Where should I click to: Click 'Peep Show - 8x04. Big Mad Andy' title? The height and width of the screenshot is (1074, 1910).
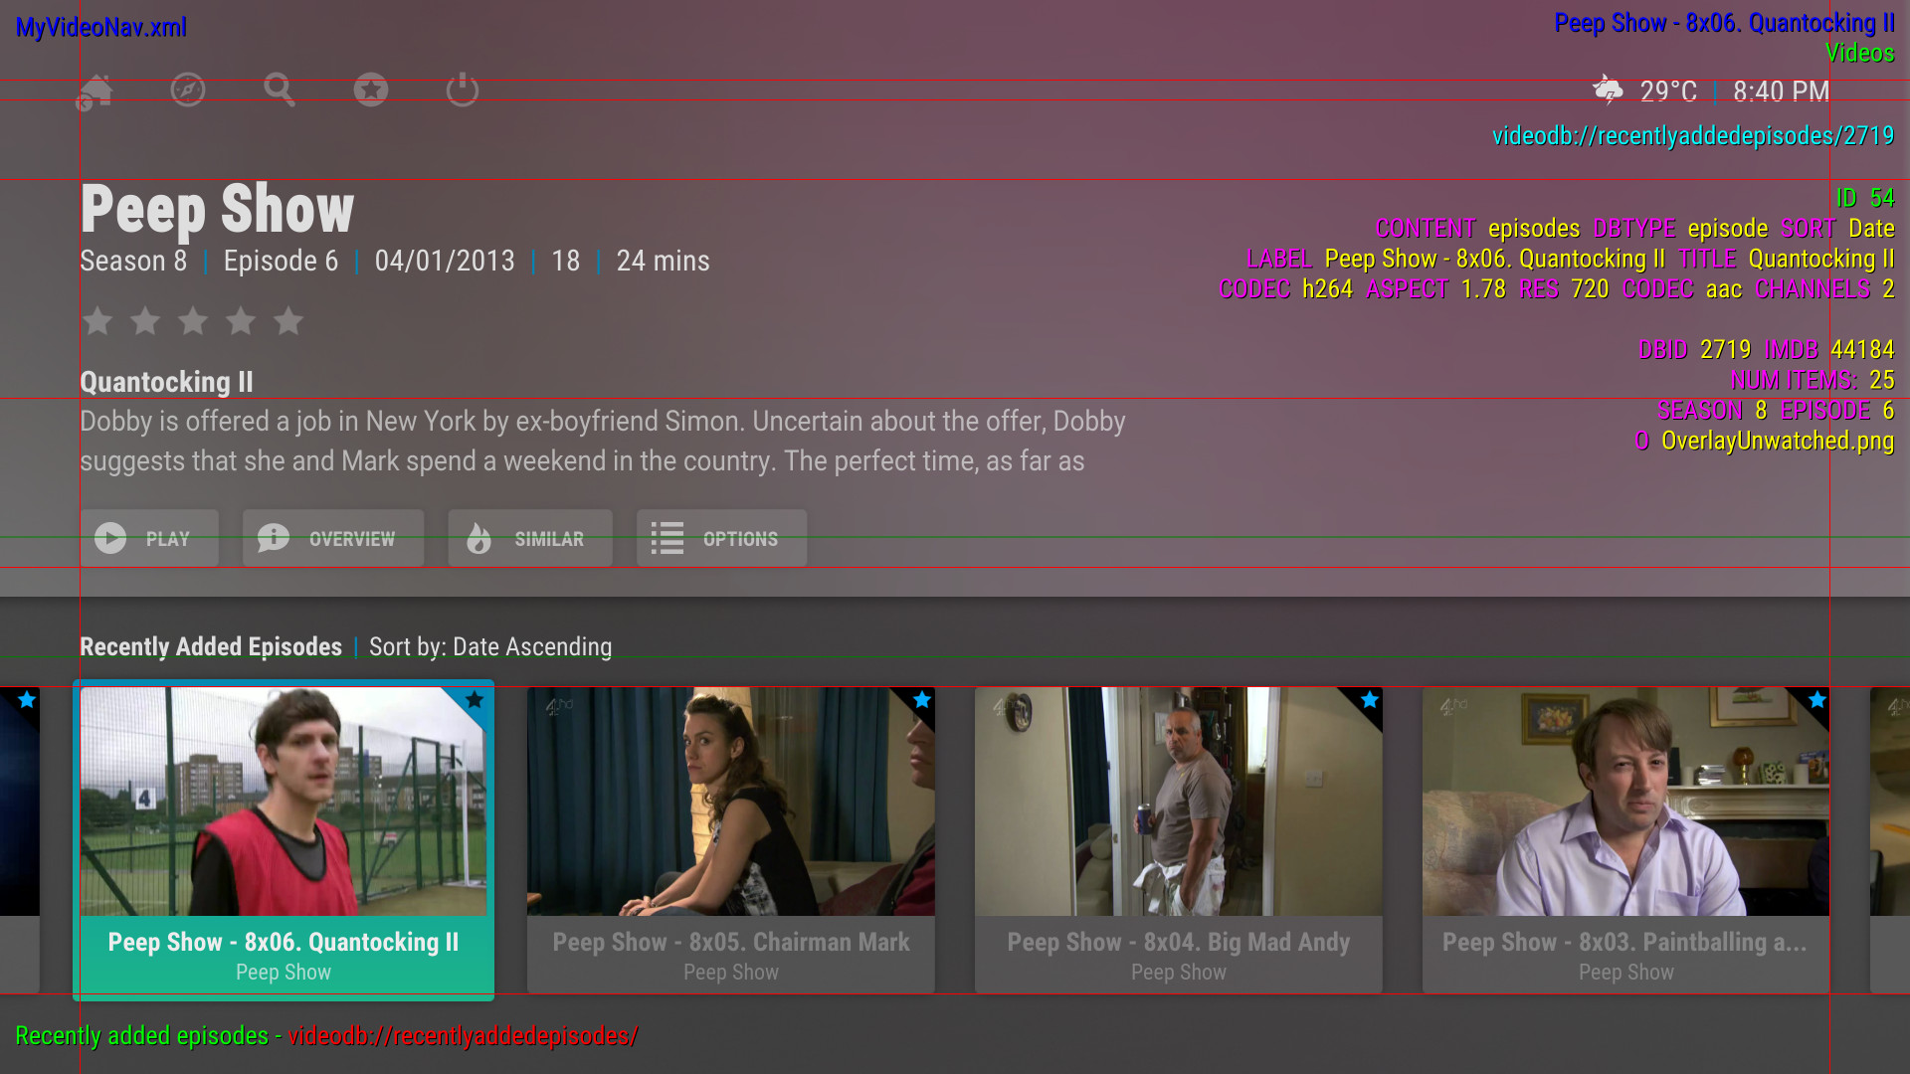tap(1179, 942)
